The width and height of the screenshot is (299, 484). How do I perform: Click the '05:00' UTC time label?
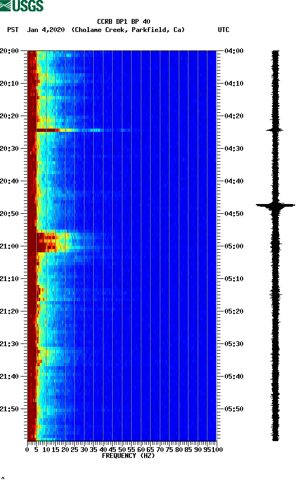click(234, 246)
